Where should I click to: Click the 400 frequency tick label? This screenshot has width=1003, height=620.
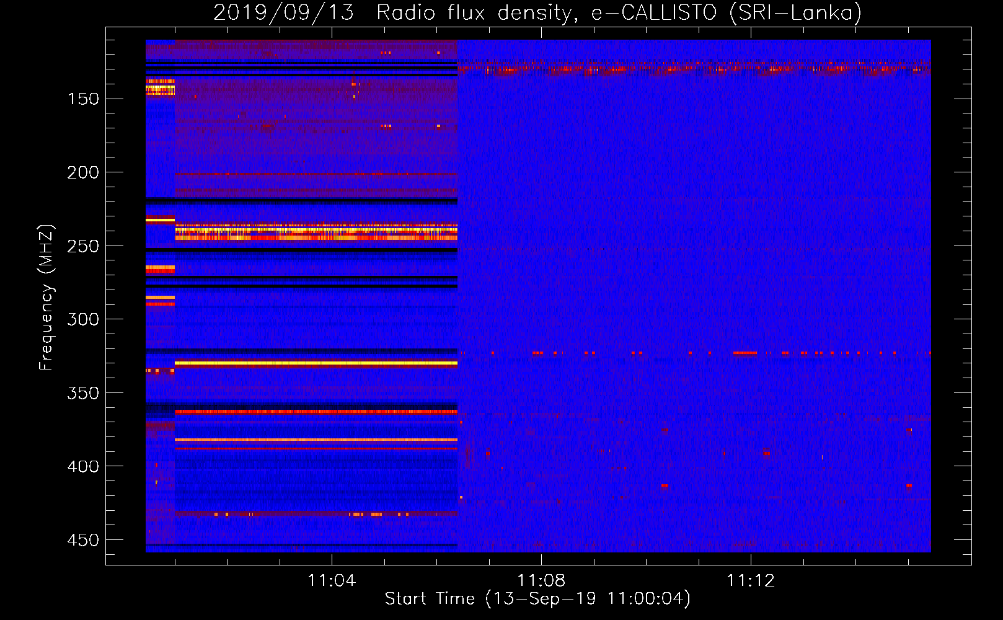click(83, 466)
